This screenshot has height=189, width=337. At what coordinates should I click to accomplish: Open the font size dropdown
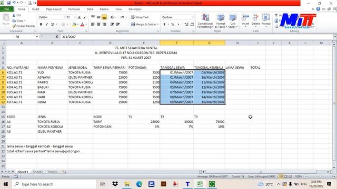click(x=75, y=17)
